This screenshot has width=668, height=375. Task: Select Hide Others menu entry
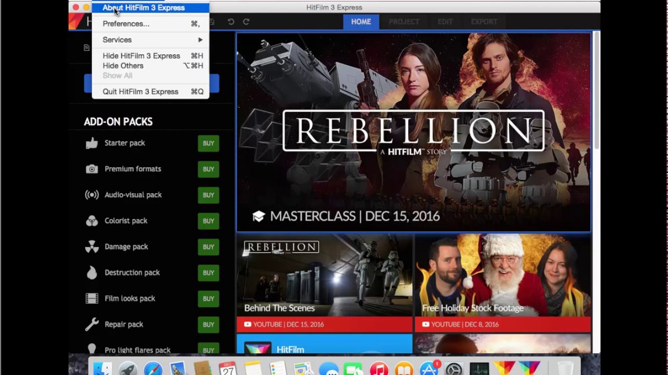click(x=150, y=66)
